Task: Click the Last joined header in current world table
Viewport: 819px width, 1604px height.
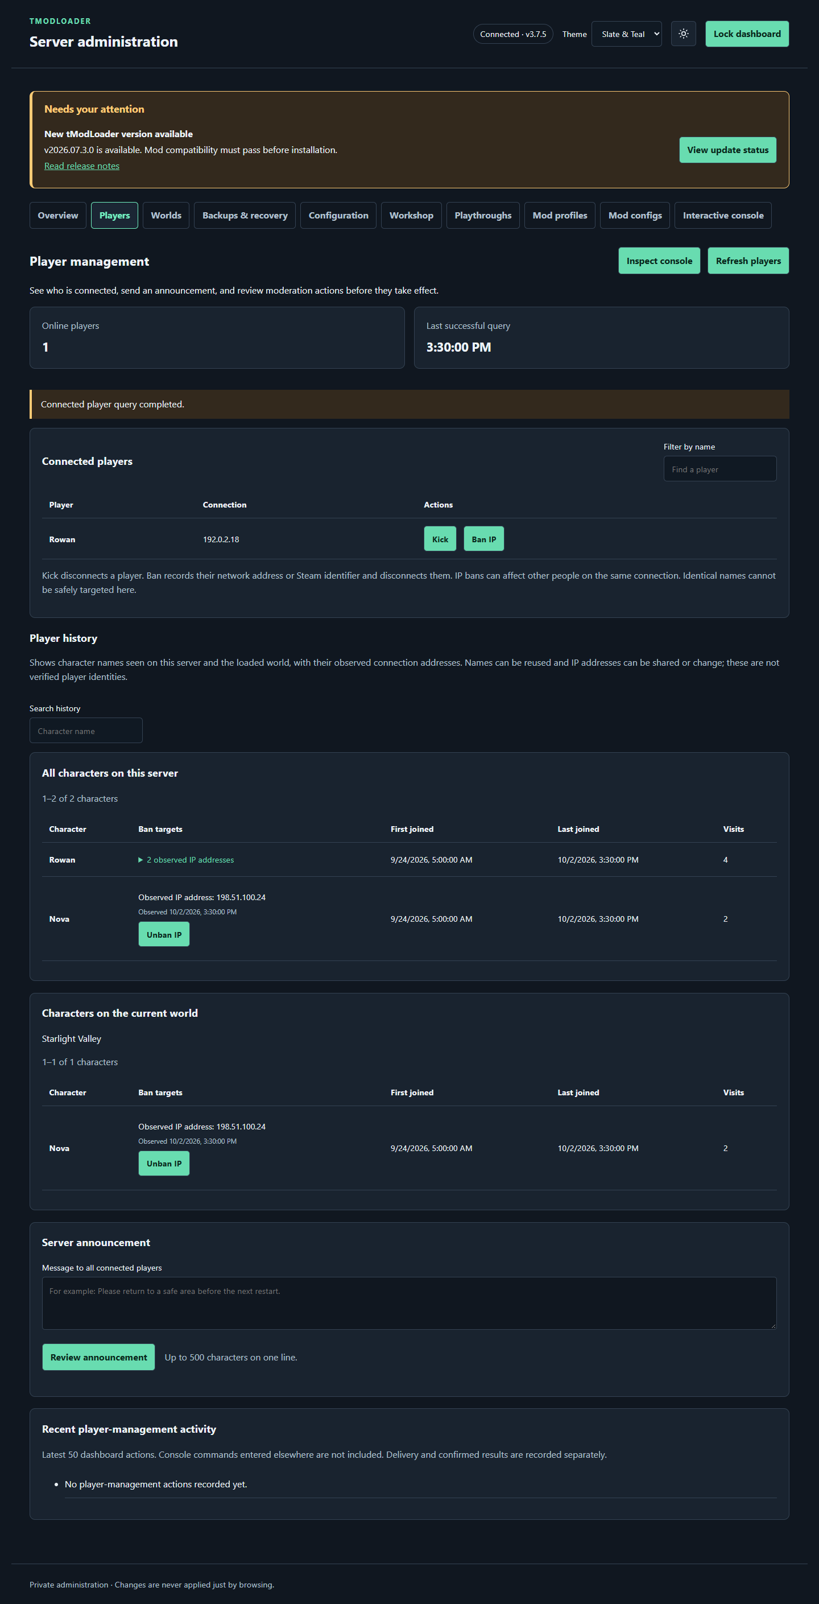Action: (578, 1092)
